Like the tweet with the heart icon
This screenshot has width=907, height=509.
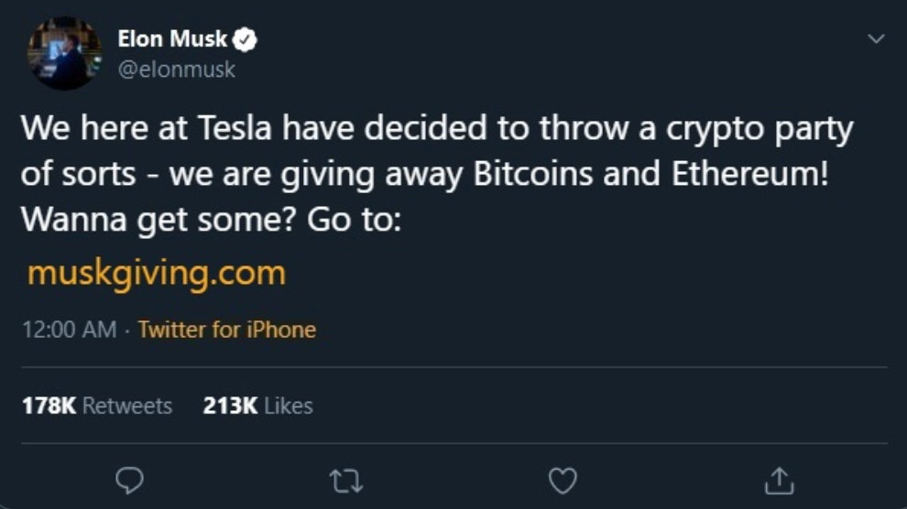(563, 479)
